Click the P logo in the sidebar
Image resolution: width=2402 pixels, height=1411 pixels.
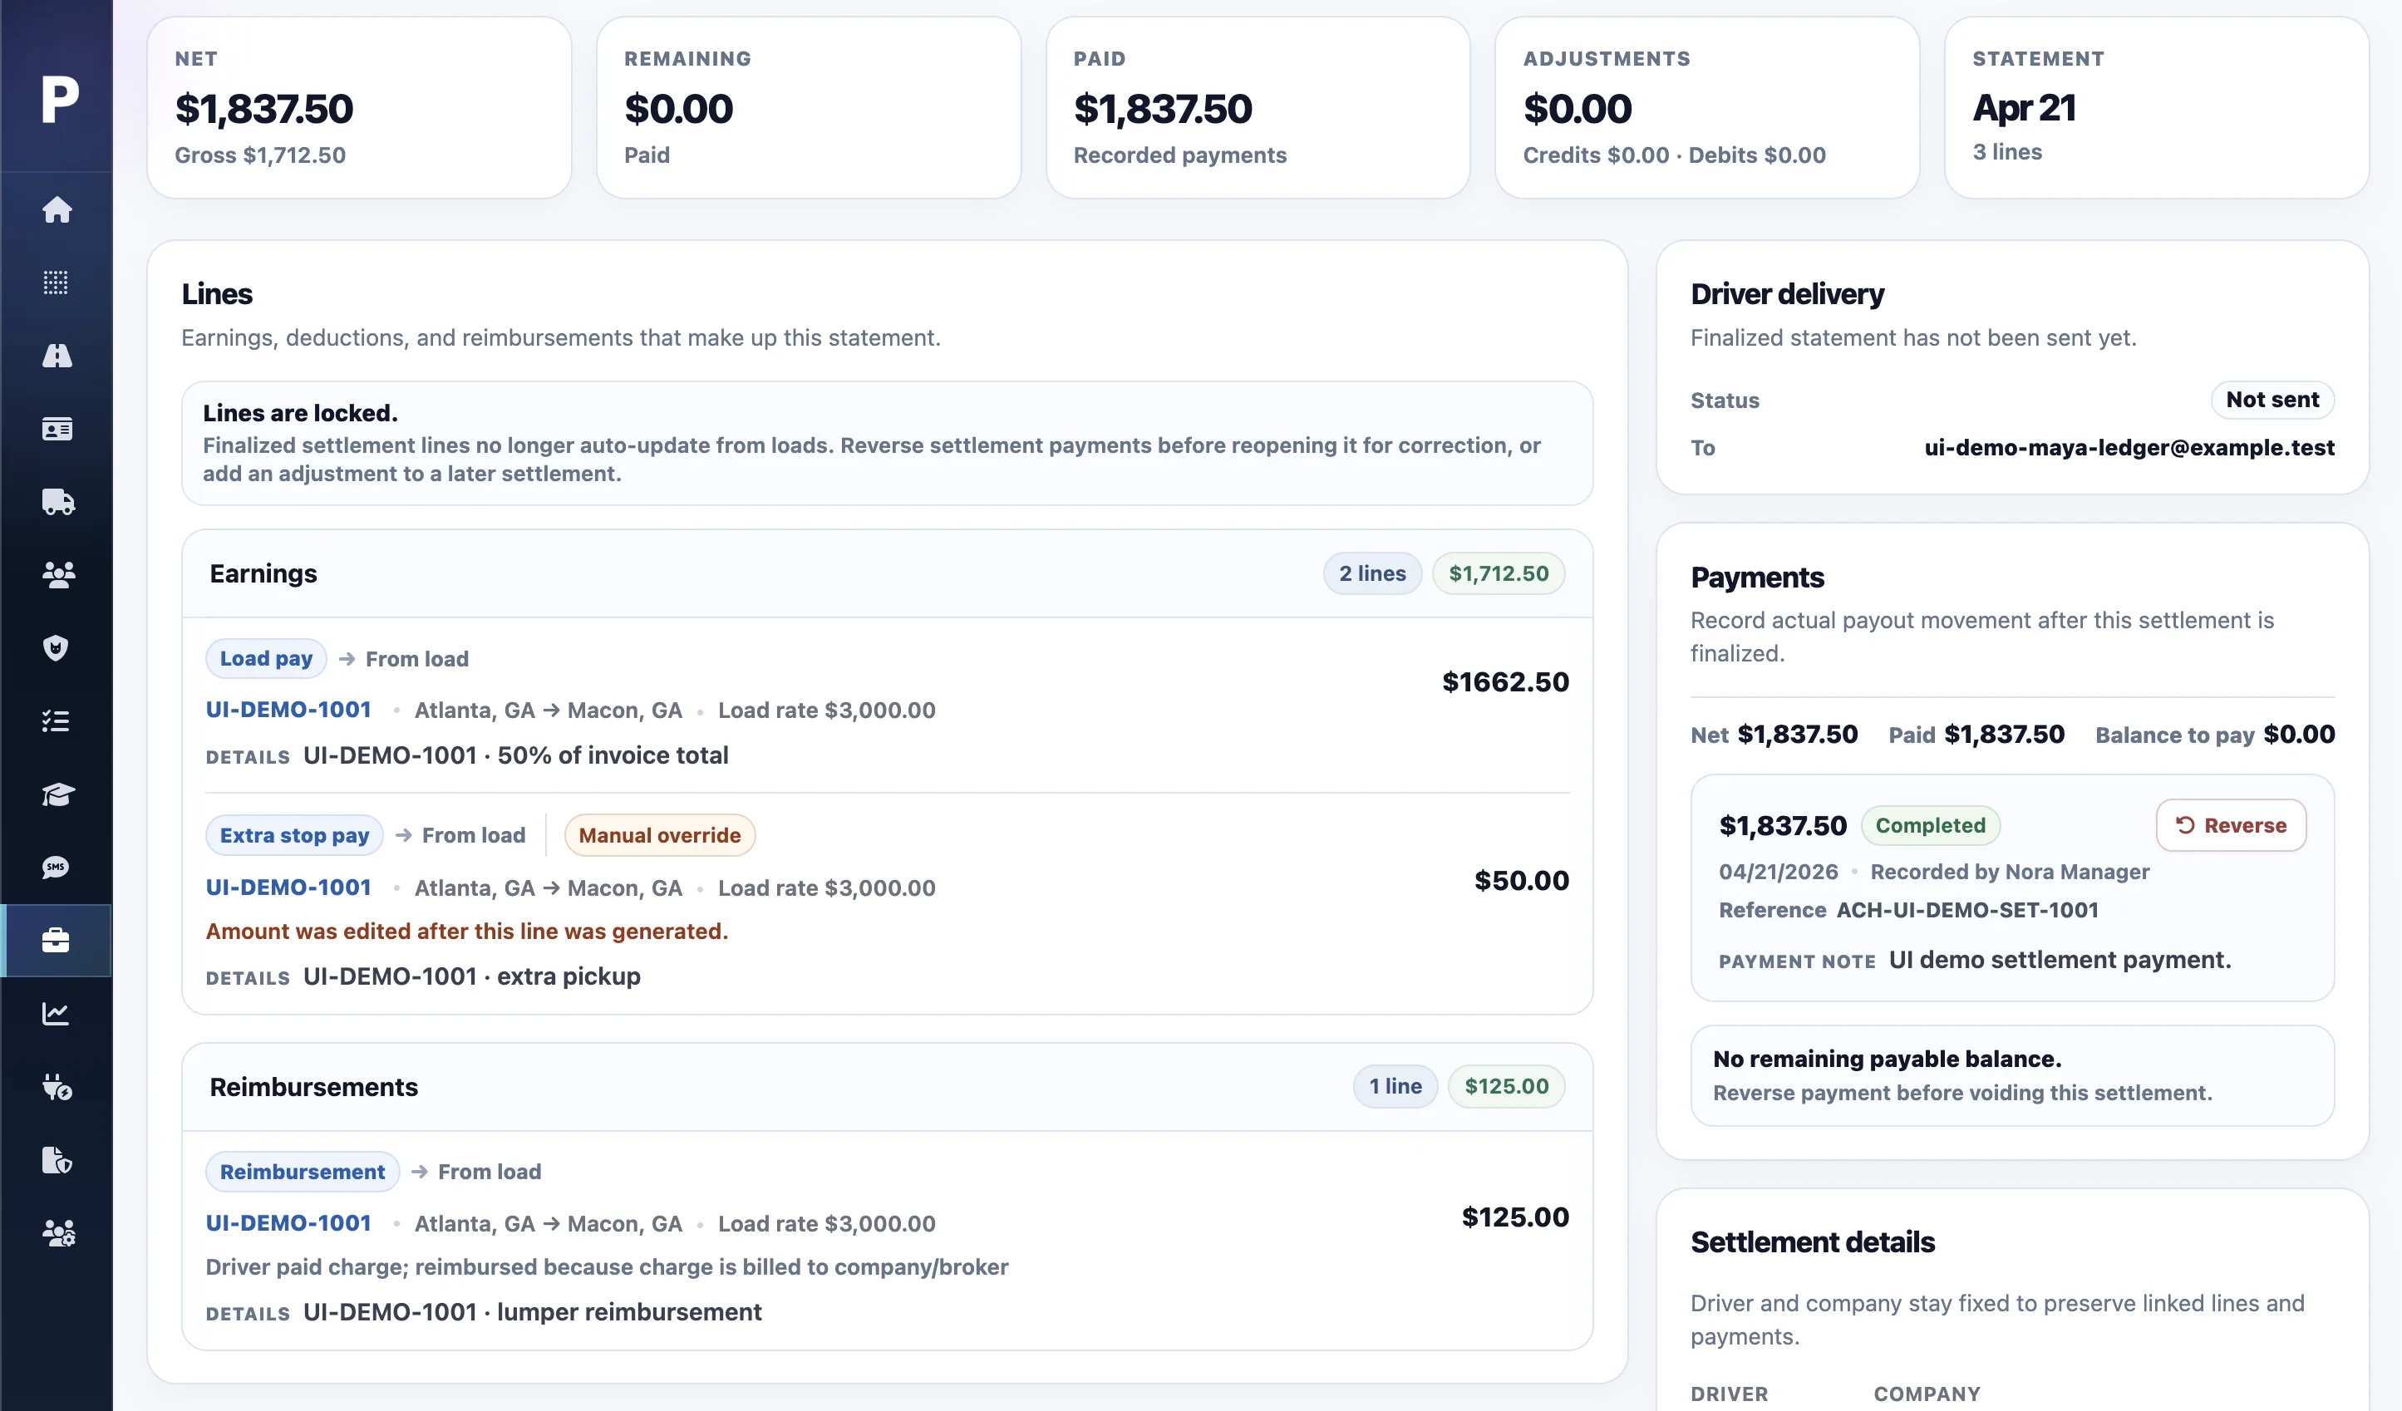pos(59,98)
